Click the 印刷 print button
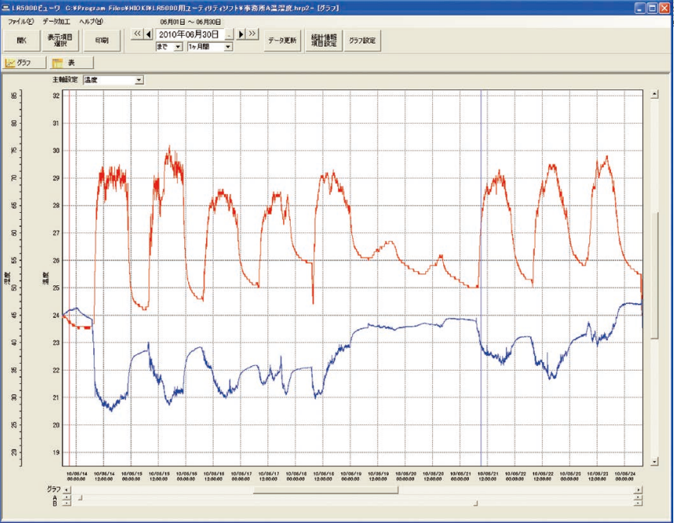 point(101,40)
